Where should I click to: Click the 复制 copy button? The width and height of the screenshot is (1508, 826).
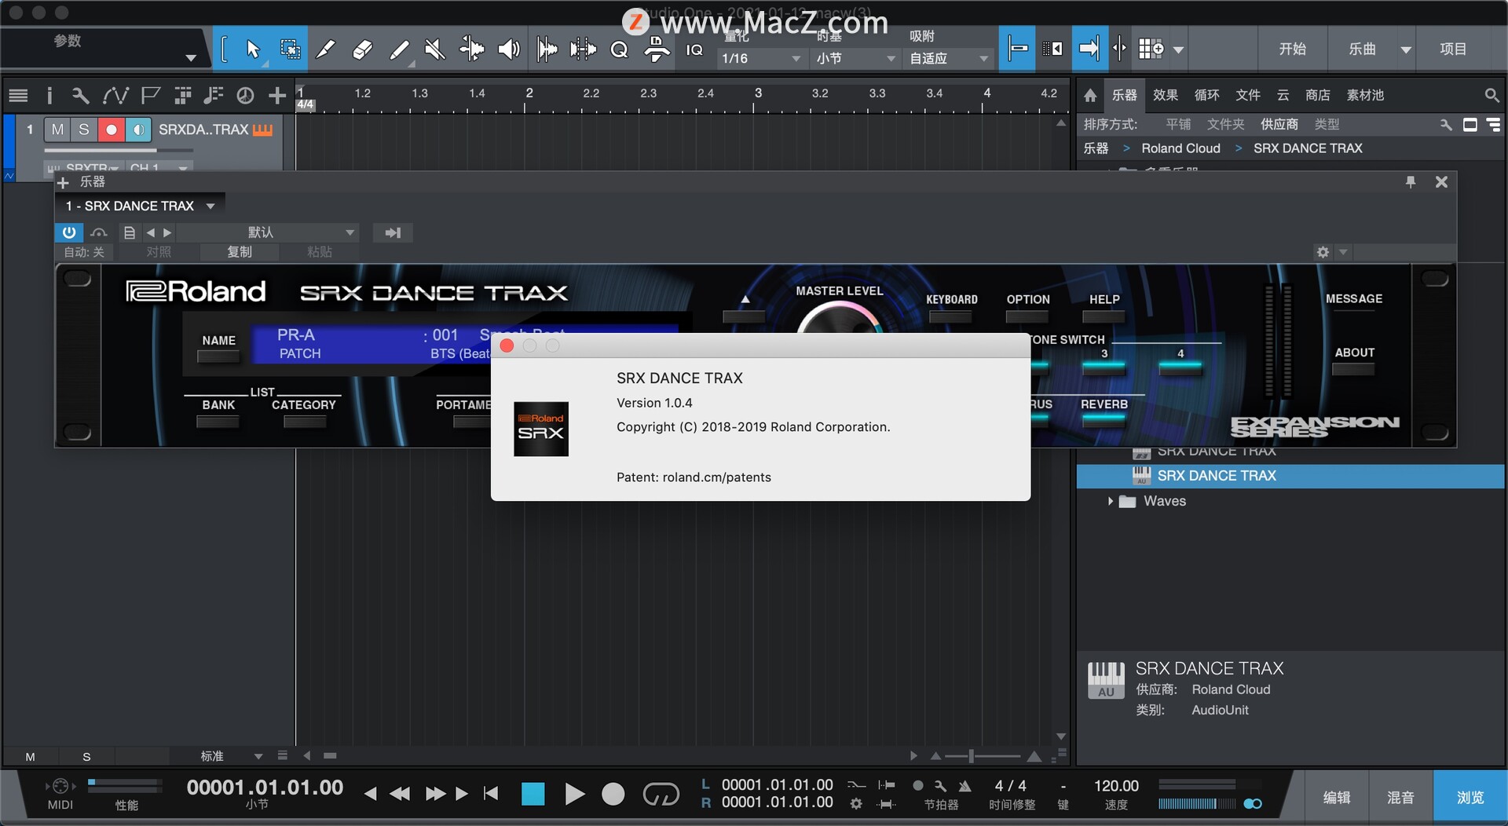[239, 252]
